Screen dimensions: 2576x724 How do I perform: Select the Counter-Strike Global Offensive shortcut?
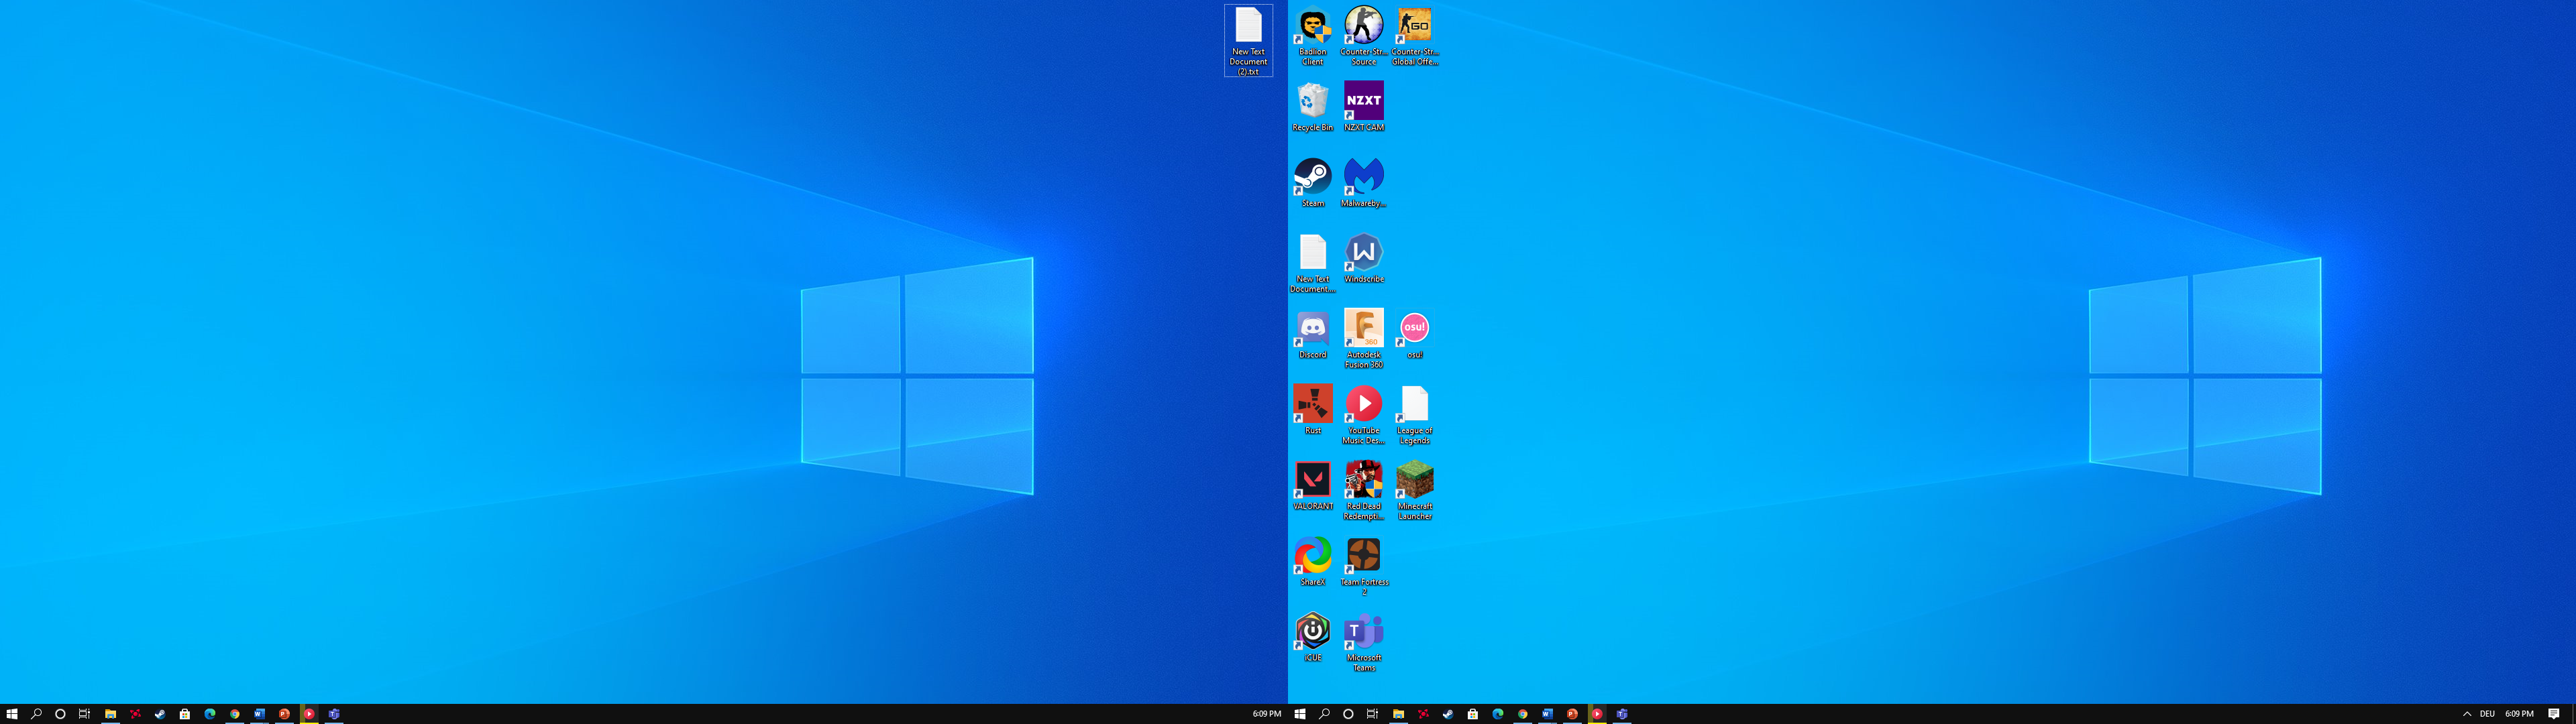(x=1414, y=36)
